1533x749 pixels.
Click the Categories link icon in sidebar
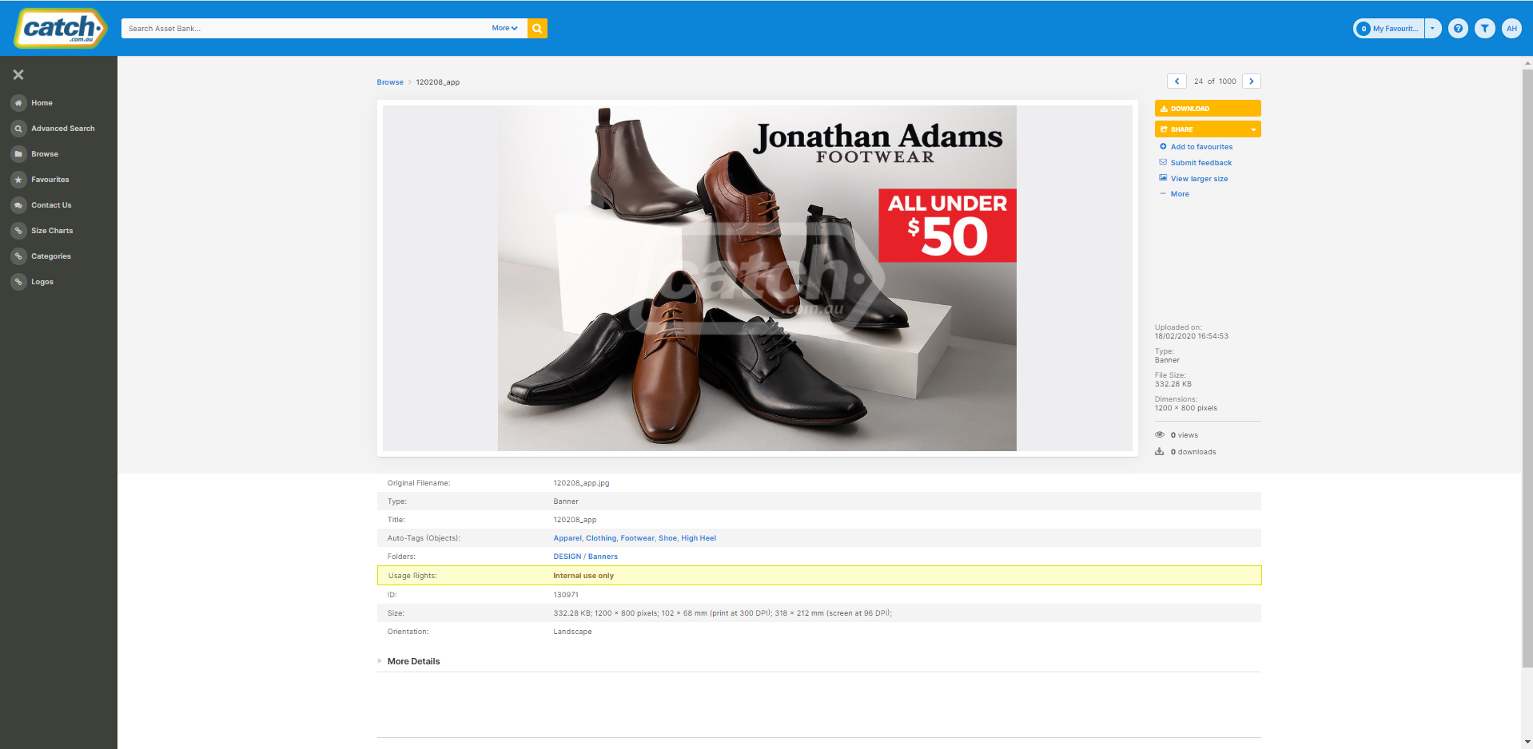(18, 256)
